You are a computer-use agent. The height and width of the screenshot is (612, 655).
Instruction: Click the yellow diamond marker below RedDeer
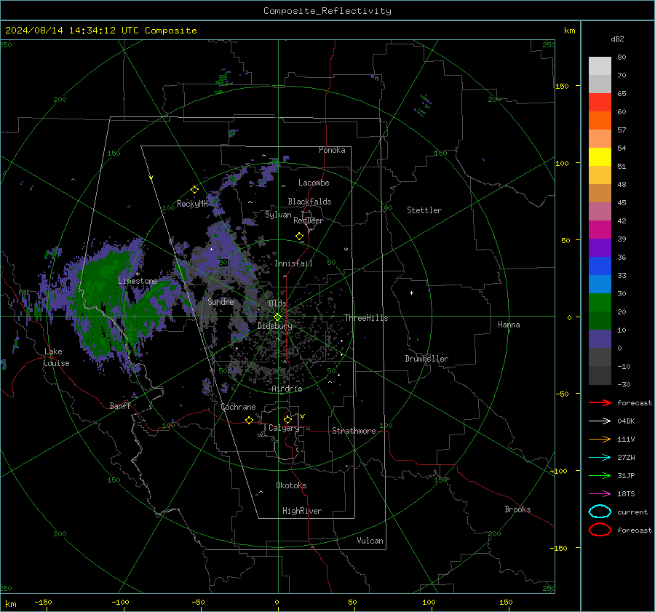pos(300,237)
